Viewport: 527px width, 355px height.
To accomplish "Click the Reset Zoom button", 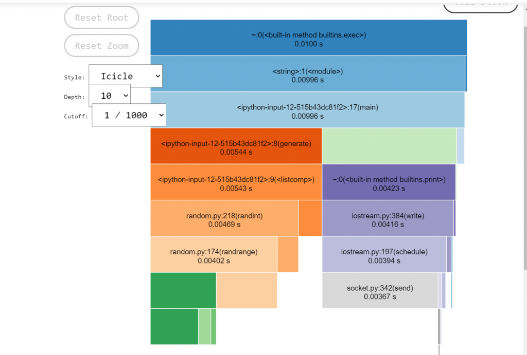I will coord(101,45).
